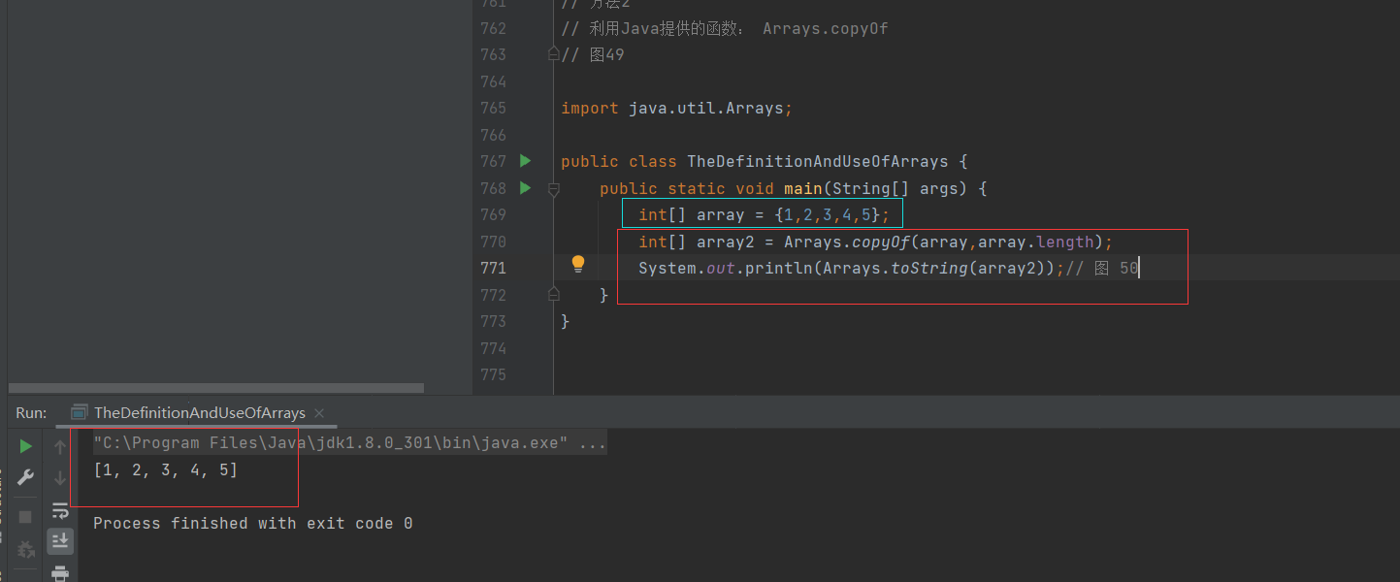Click the class name TheDefinitionAndUseOfArrays in code
Image resolution: width=1400 pixels, height=582 pixels.
pos(818,162)
